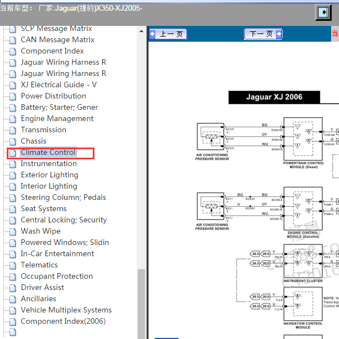Image resolution: width=339 pixels, height=339 pixels.
Task: Click document icon beside Wash Wipe
Action: (x=13, y=231)
